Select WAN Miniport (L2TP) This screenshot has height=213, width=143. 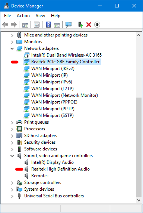[53, 89]
